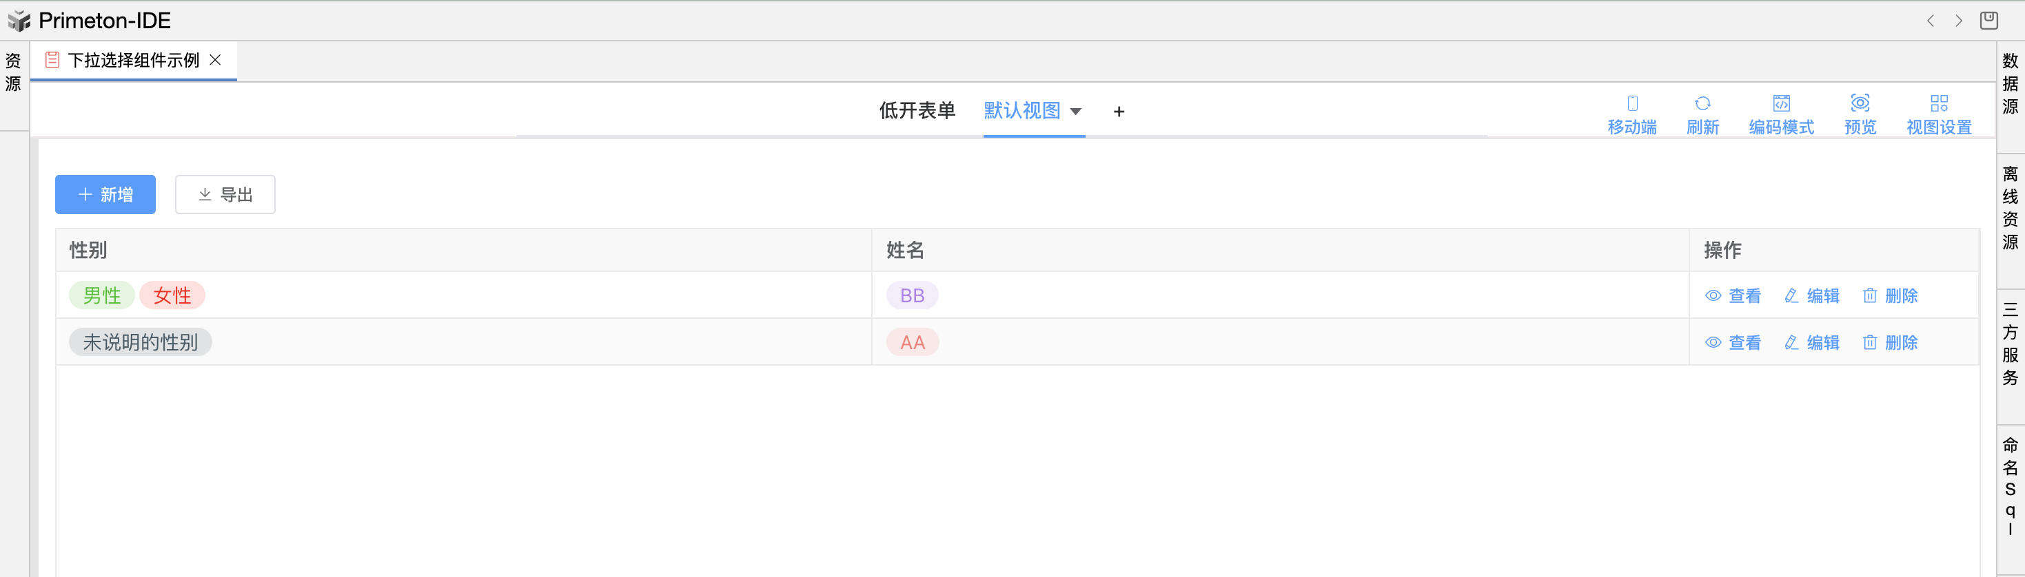View the BB row via 查看

[1733, 296]
